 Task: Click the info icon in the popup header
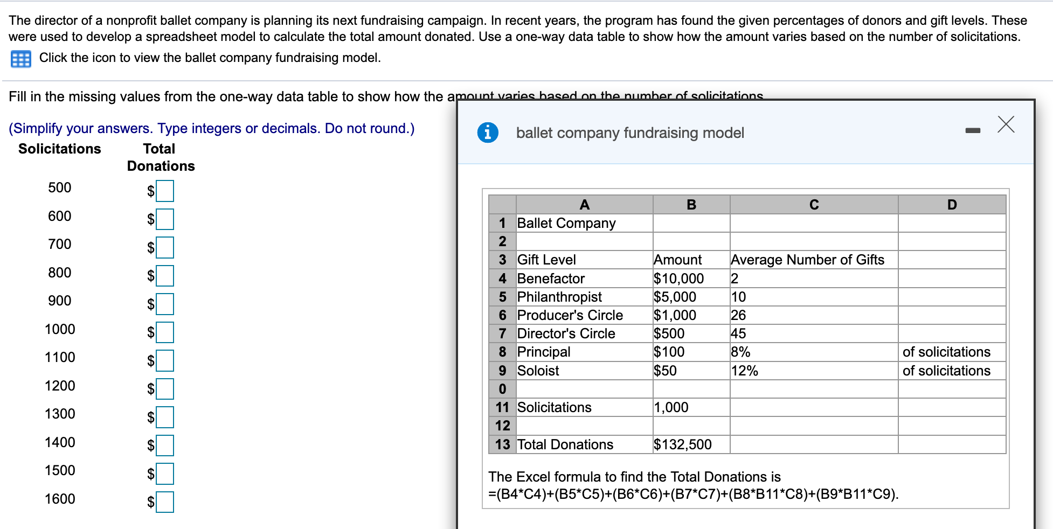pyautogui.click(x=487, y=132)
